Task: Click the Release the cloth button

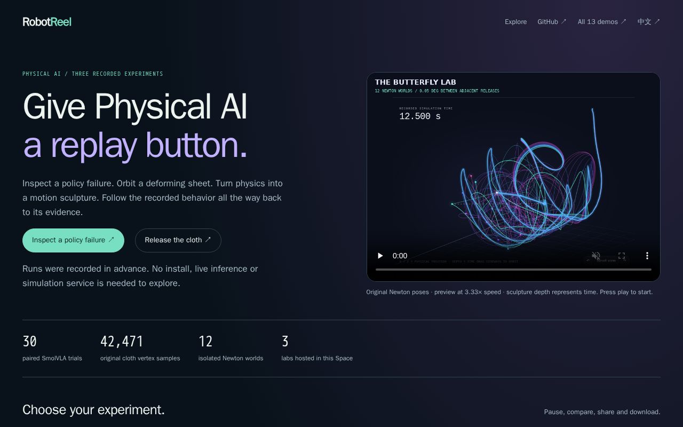Action: pos(178,240)
